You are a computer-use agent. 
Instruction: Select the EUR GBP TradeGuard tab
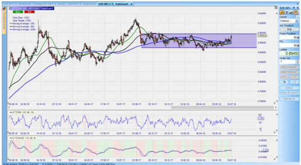click(114, 4)
